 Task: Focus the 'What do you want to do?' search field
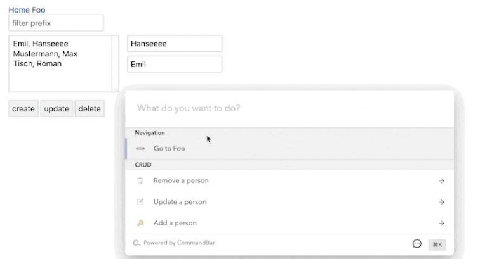click(x=289, y=108)
